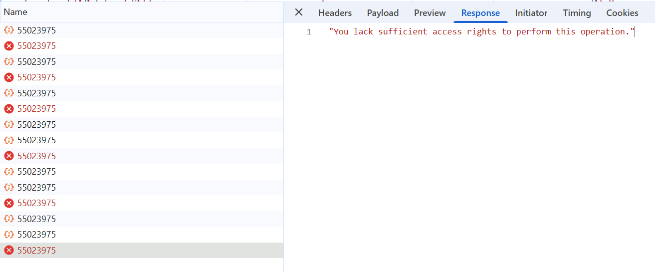The image size is (655, 272).
Task: Click the red error icon on the highlighted request
Action: (8, 250)
